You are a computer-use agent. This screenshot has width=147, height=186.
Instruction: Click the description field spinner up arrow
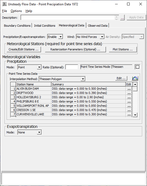tap(117, 17)
